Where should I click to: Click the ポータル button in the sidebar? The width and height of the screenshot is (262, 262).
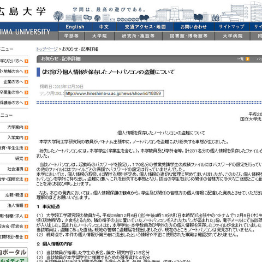coord(14,252)
